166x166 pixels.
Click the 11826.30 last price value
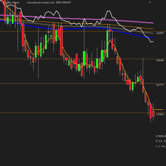pyautogui.click(x=161, y=136)
